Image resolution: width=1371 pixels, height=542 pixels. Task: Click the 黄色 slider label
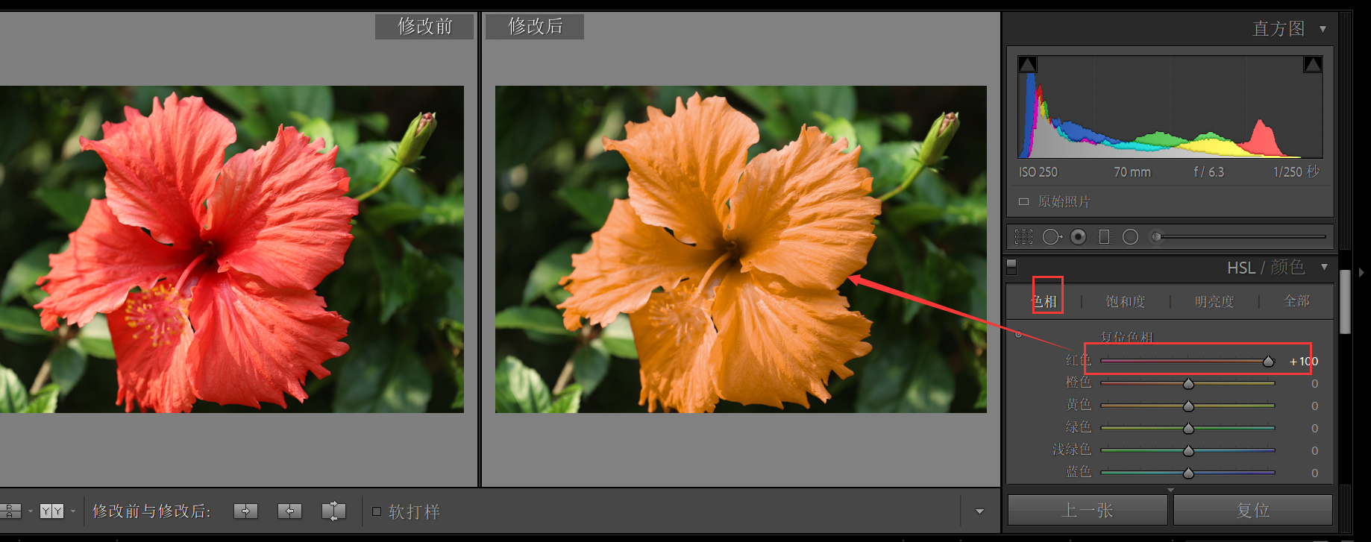coord(1079,405)
